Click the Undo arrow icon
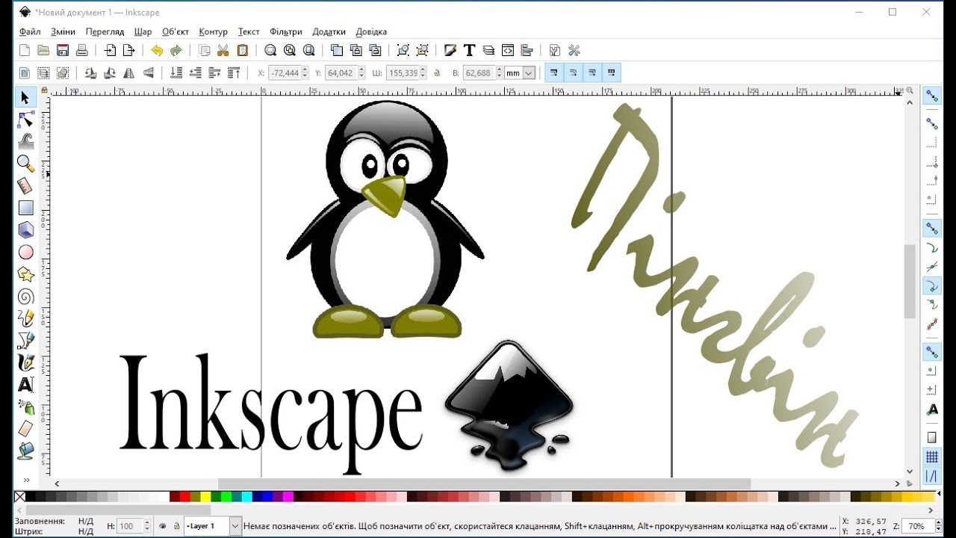The image size is (956, 538). click(157, 50)
